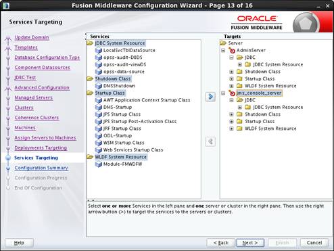Go to the Machines step
Viewport: 334px width, 251px height.
point(25,128)
